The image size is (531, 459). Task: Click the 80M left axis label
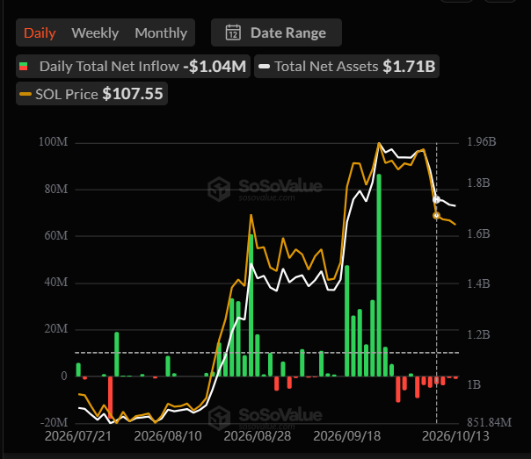coord(56,189)
